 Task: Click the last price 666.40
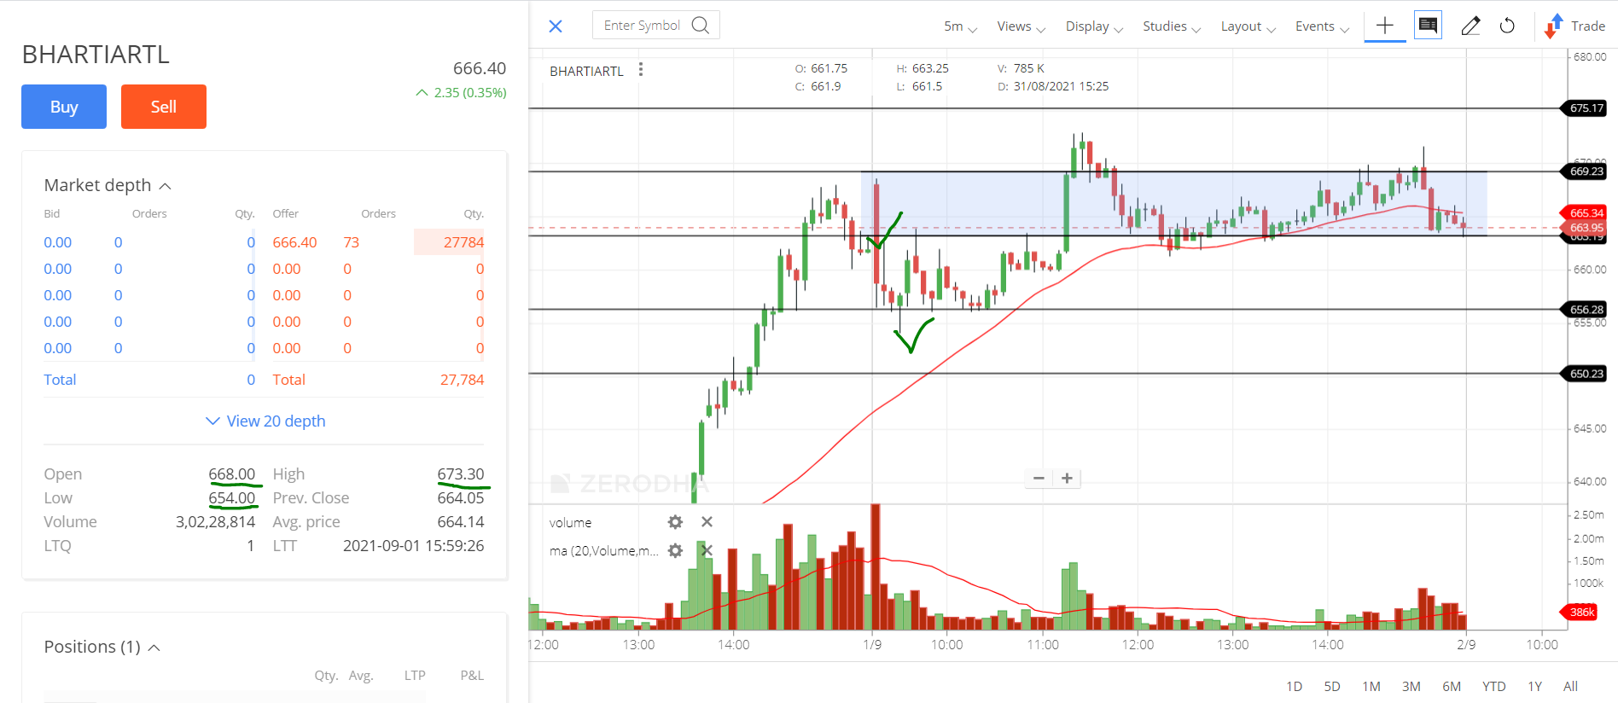pyautogui.click(x=480, y=68)
